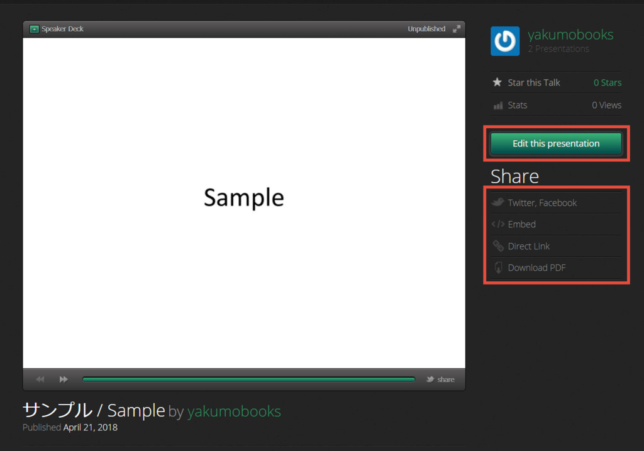Screen dimensions: 644x451
Task: Click the Twitter bird icon in Share list
Action: click(x=498, y=202)
